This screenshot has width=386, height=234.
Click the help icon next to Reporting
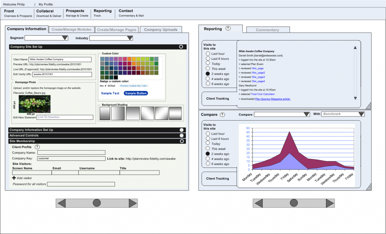click(x=228, y=29)
